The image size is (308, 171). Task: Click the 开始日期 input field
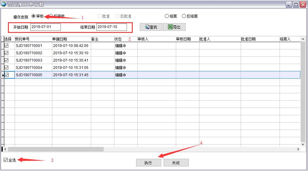46,27
